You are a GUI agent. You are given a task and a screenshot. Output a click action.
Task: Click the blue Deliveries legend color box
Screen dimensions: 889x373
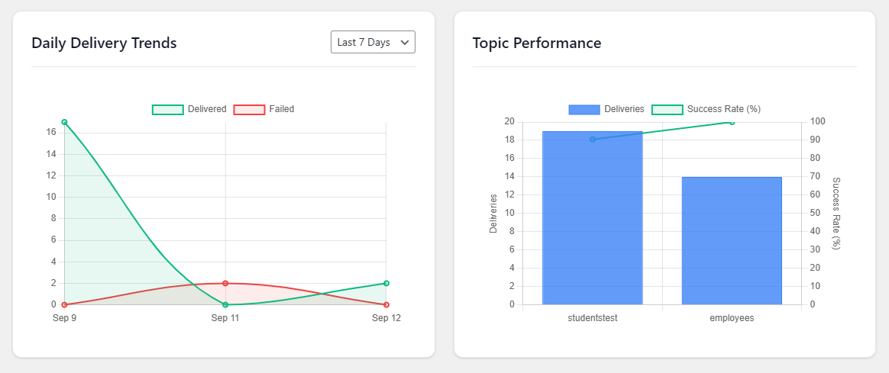584,109
